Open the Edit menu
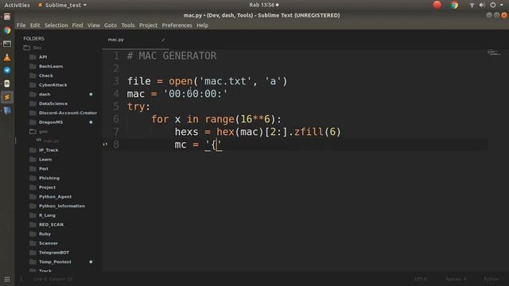Screen dimensions: 509x286 tap(35, 25)
